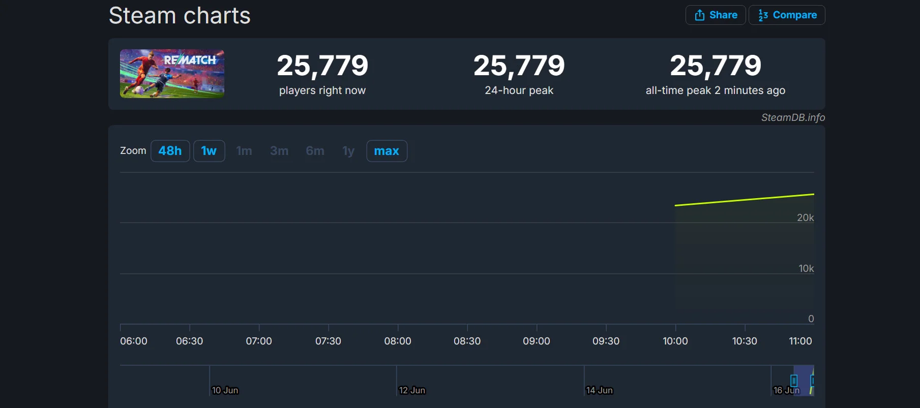This screenshot has height=408, width=920.
Task: Click the Compare button label
Action: point(795,15)
